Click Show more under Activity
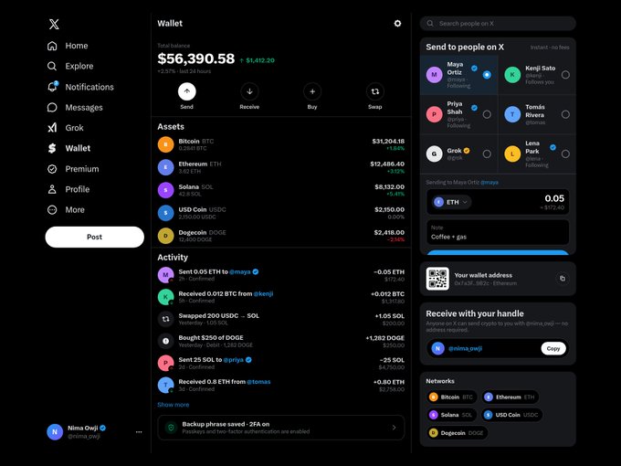The image size is (621, 466). [x=174, y=405]
